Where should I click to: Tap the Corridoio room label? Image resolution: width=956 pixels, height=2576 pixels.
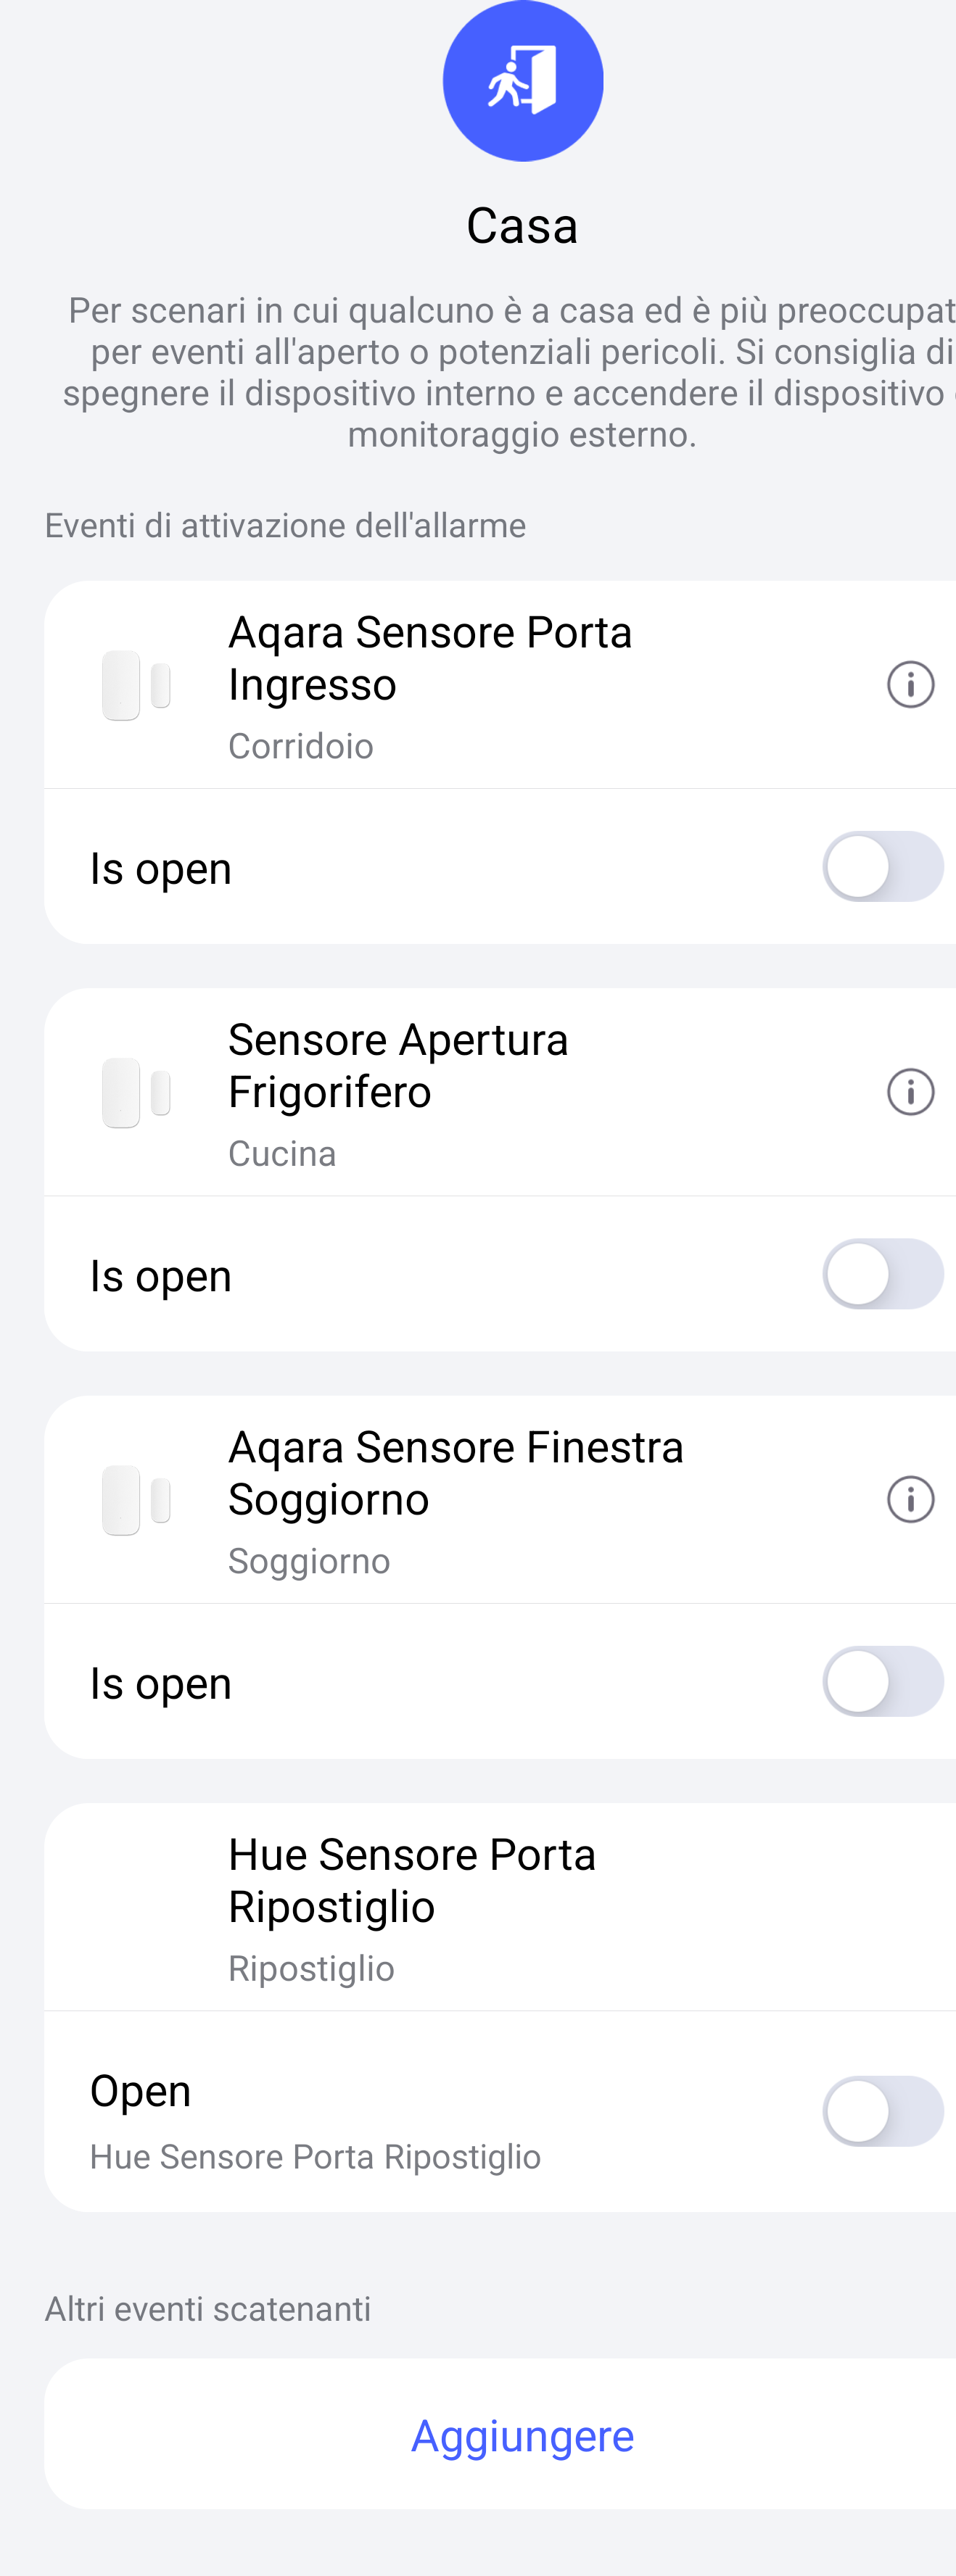(x=301, y=746)
